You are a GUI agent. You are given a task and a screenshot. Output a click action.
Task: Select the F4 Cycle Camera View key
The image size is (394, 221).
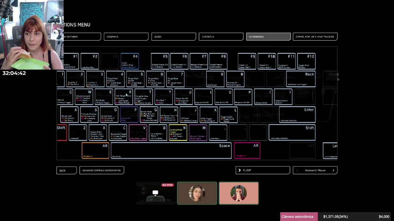pos(130,61)
